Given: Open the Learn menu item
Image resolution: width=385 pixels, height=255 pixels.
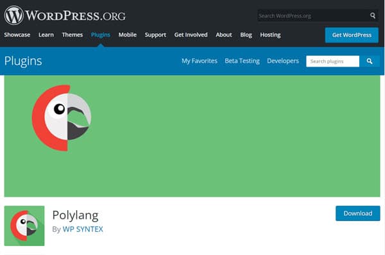Looking at the screenshot, I should click(x=46, y=35).
